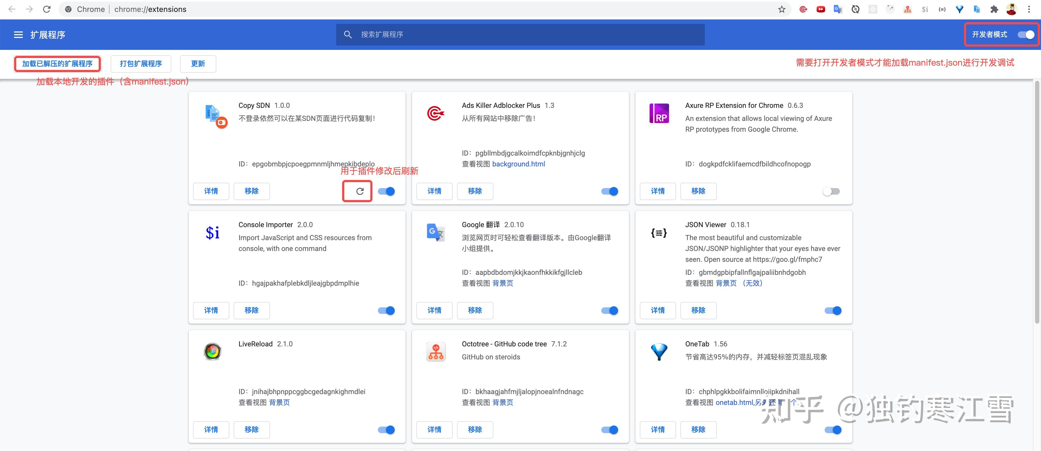
Task: Turn off Ads Killer Adblocker Plus
Action: click(610, 191)
